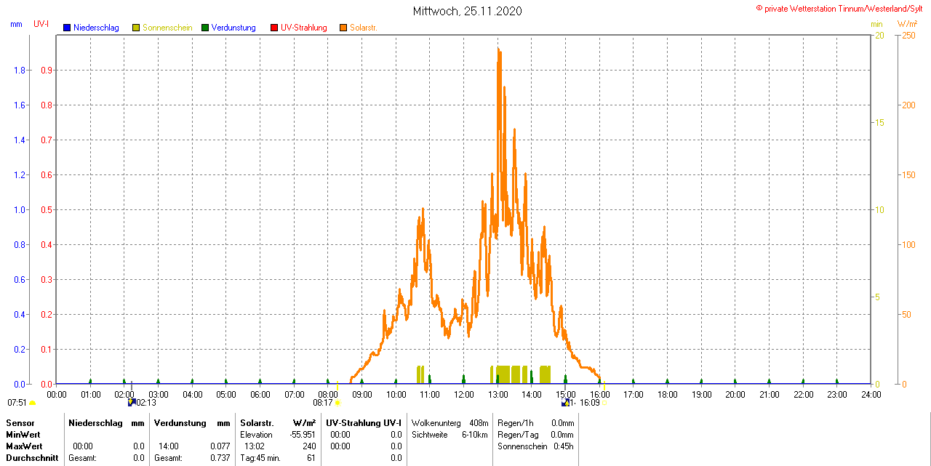Click the Verdunstung column header in table
931x466 pixels.
click(180, 423)
